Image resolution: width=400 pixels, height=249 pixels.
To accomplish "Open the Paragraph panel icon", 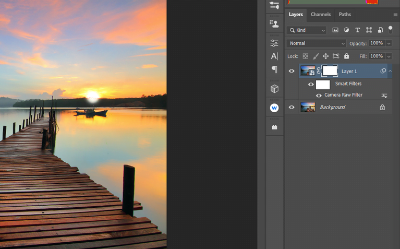I will coord(274,69).
